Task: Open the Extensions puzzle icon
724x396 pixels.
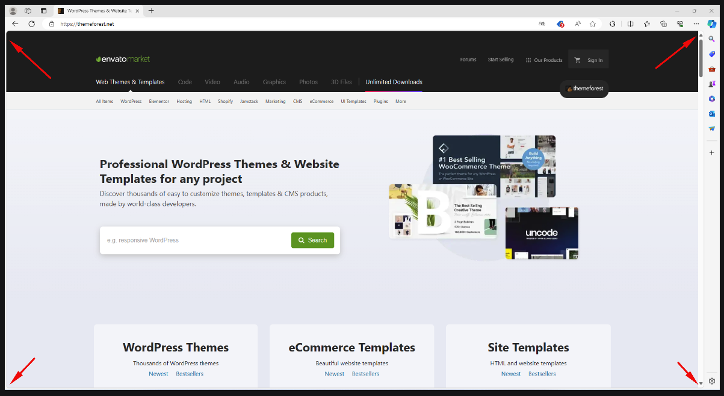Action: pyautogui.click(x=613, y=24)
